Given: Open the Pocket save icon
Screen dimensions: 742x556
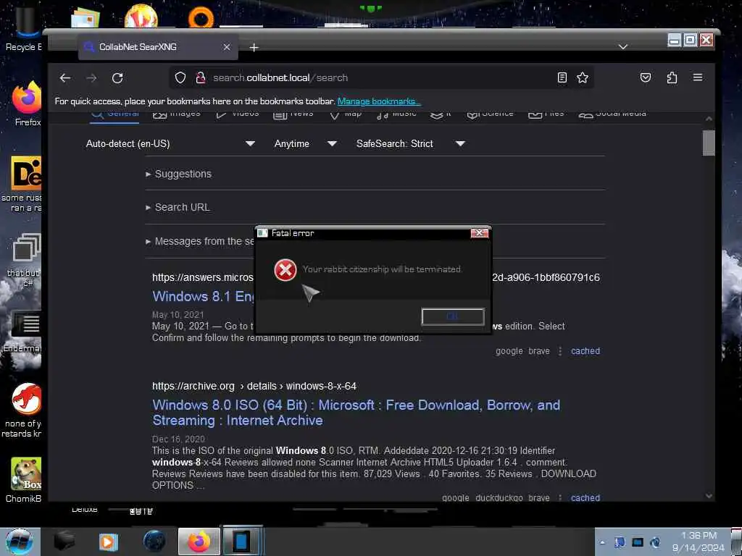Looking at the screenshot, I should (x=646, y=77).
